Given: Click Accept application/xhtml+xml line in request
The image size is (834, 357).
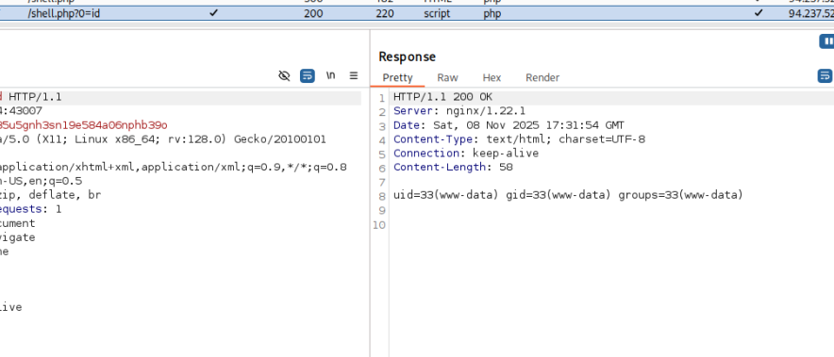Looking at the screenshot, I should click(174, 167).
